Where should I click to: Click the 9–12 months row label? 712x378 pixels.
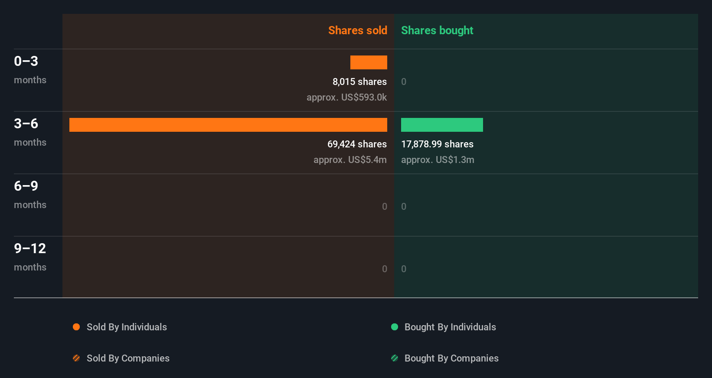point(30,257)
